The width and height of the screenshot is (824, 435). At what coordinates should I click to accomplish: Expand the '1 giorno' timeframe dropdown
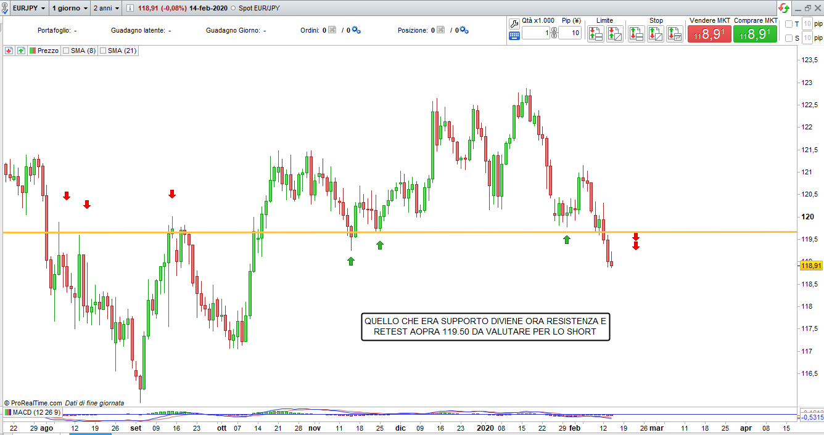point(68,9)
